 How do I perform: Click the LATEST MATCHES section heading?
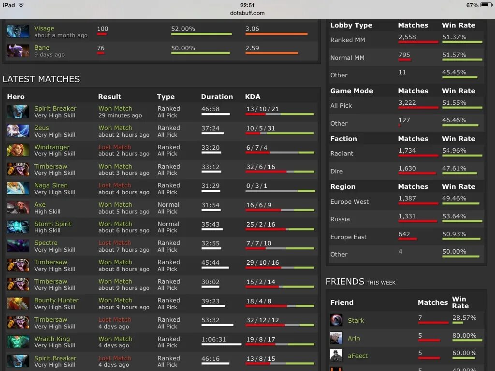41,79
